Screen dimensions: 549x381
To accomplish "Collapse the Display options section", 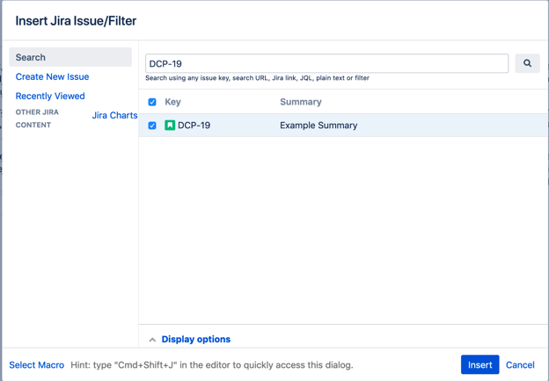I will coord(152,340).
